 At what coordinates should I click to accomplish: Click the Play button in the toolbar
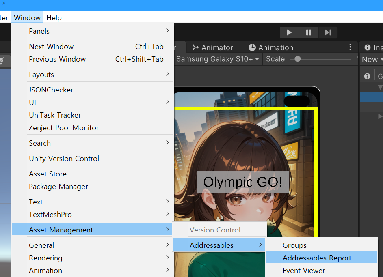tap(289, 32)
